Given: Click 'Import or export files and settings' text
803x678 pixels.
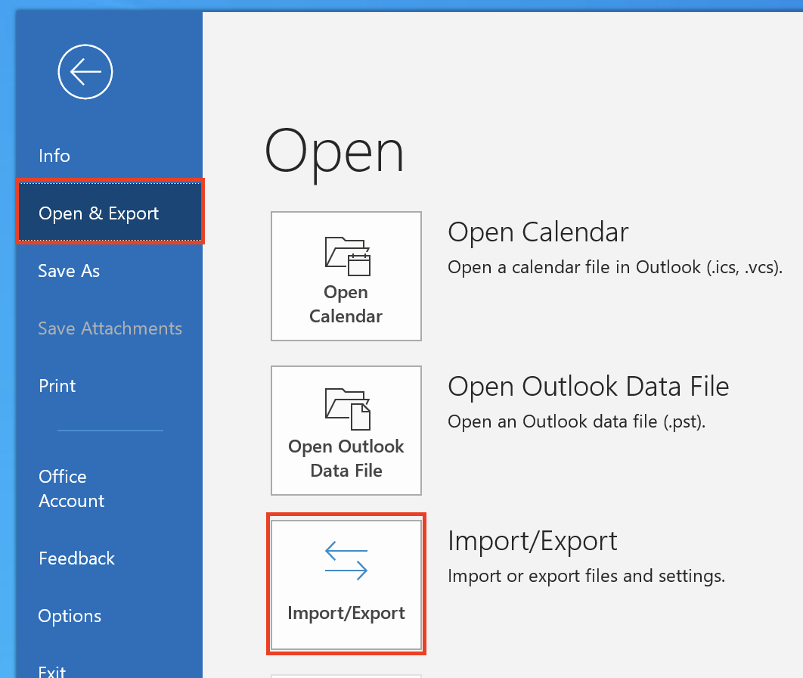Looking at the screenshot, I should click(x=587, y=576).
